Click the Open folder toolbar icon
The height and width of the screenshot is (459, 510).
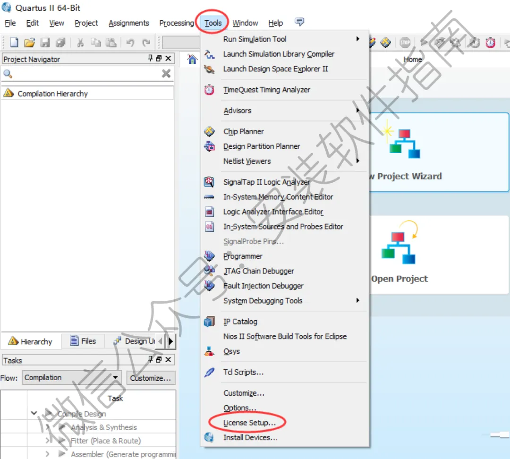pos(29,42)
